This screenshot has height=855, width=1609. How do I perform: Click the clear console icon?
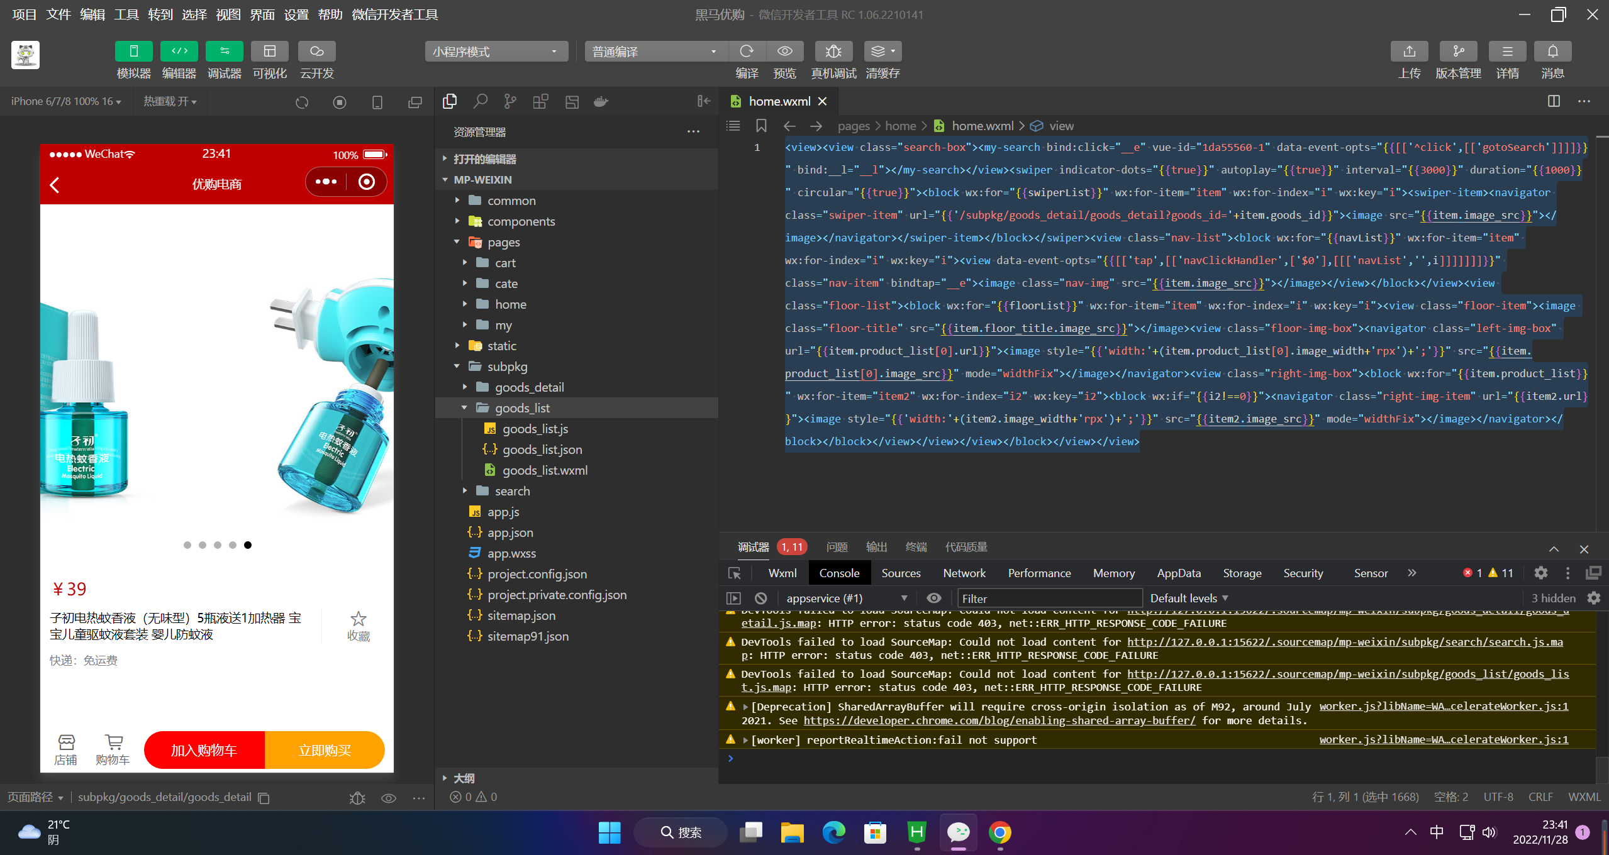tap(761, 598)
